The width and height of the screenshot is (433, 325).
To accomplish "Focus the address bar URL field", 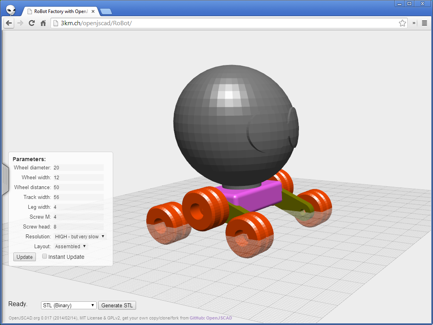I will coord(225,23).
